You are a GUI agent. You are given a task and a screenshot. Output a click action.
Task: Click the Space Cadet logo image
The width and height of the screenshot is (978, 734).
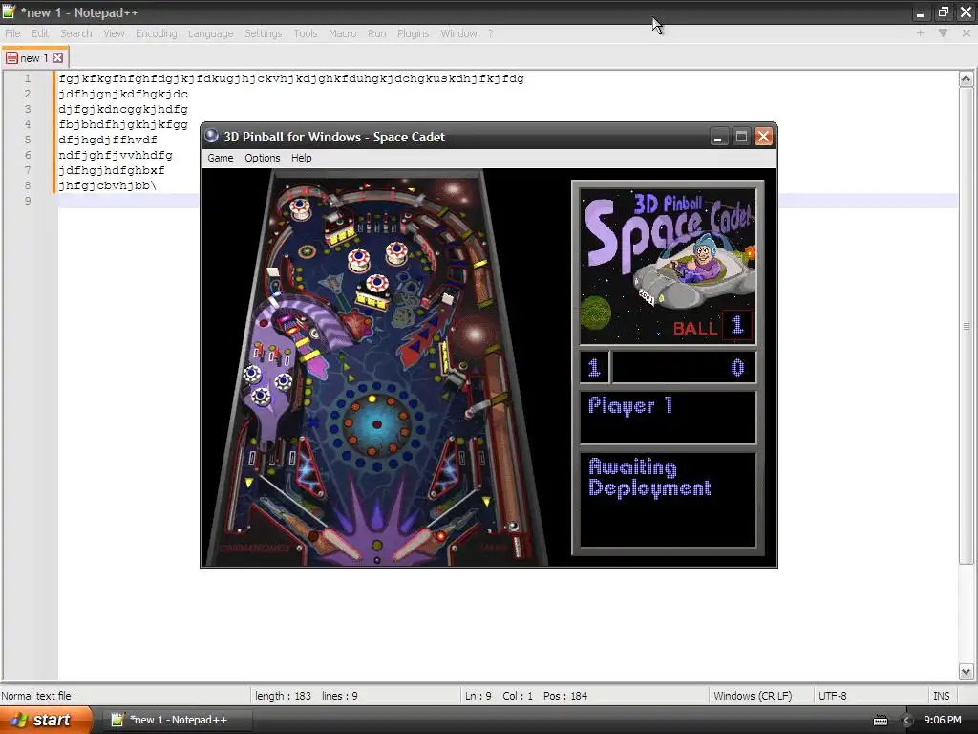pyautogui.click(x=668, y=267)
